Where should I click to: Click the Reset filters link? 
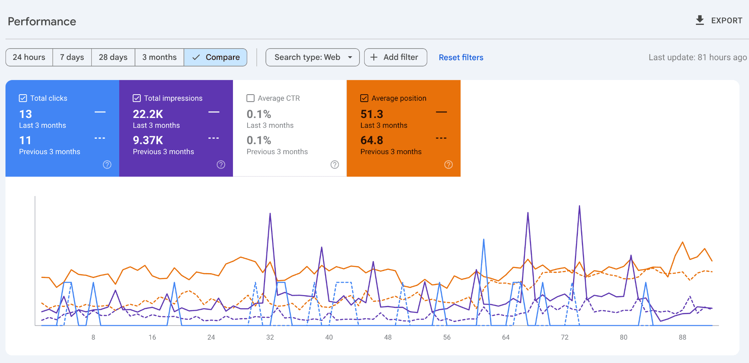pyautogui.click(x=461, y=57)
